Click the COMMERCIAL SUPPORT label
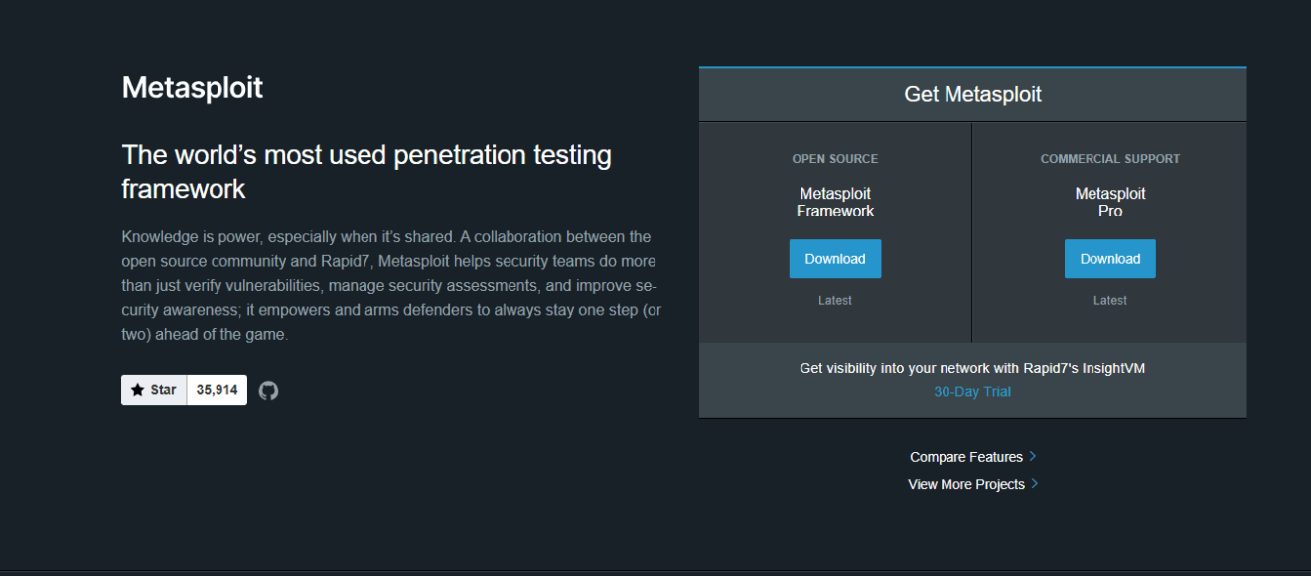The image size is (1311, 576). pos(1109,158)
